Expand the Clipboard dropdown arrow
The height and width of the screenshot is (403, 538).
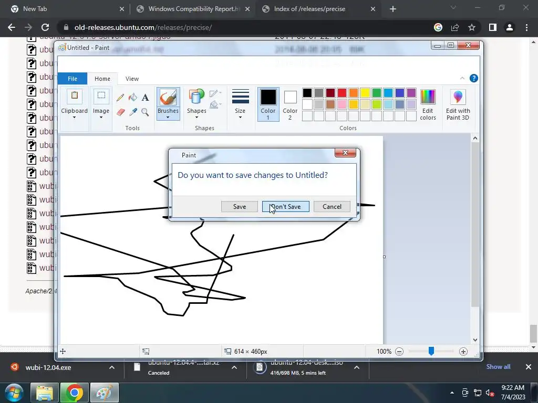coord(74,118)
